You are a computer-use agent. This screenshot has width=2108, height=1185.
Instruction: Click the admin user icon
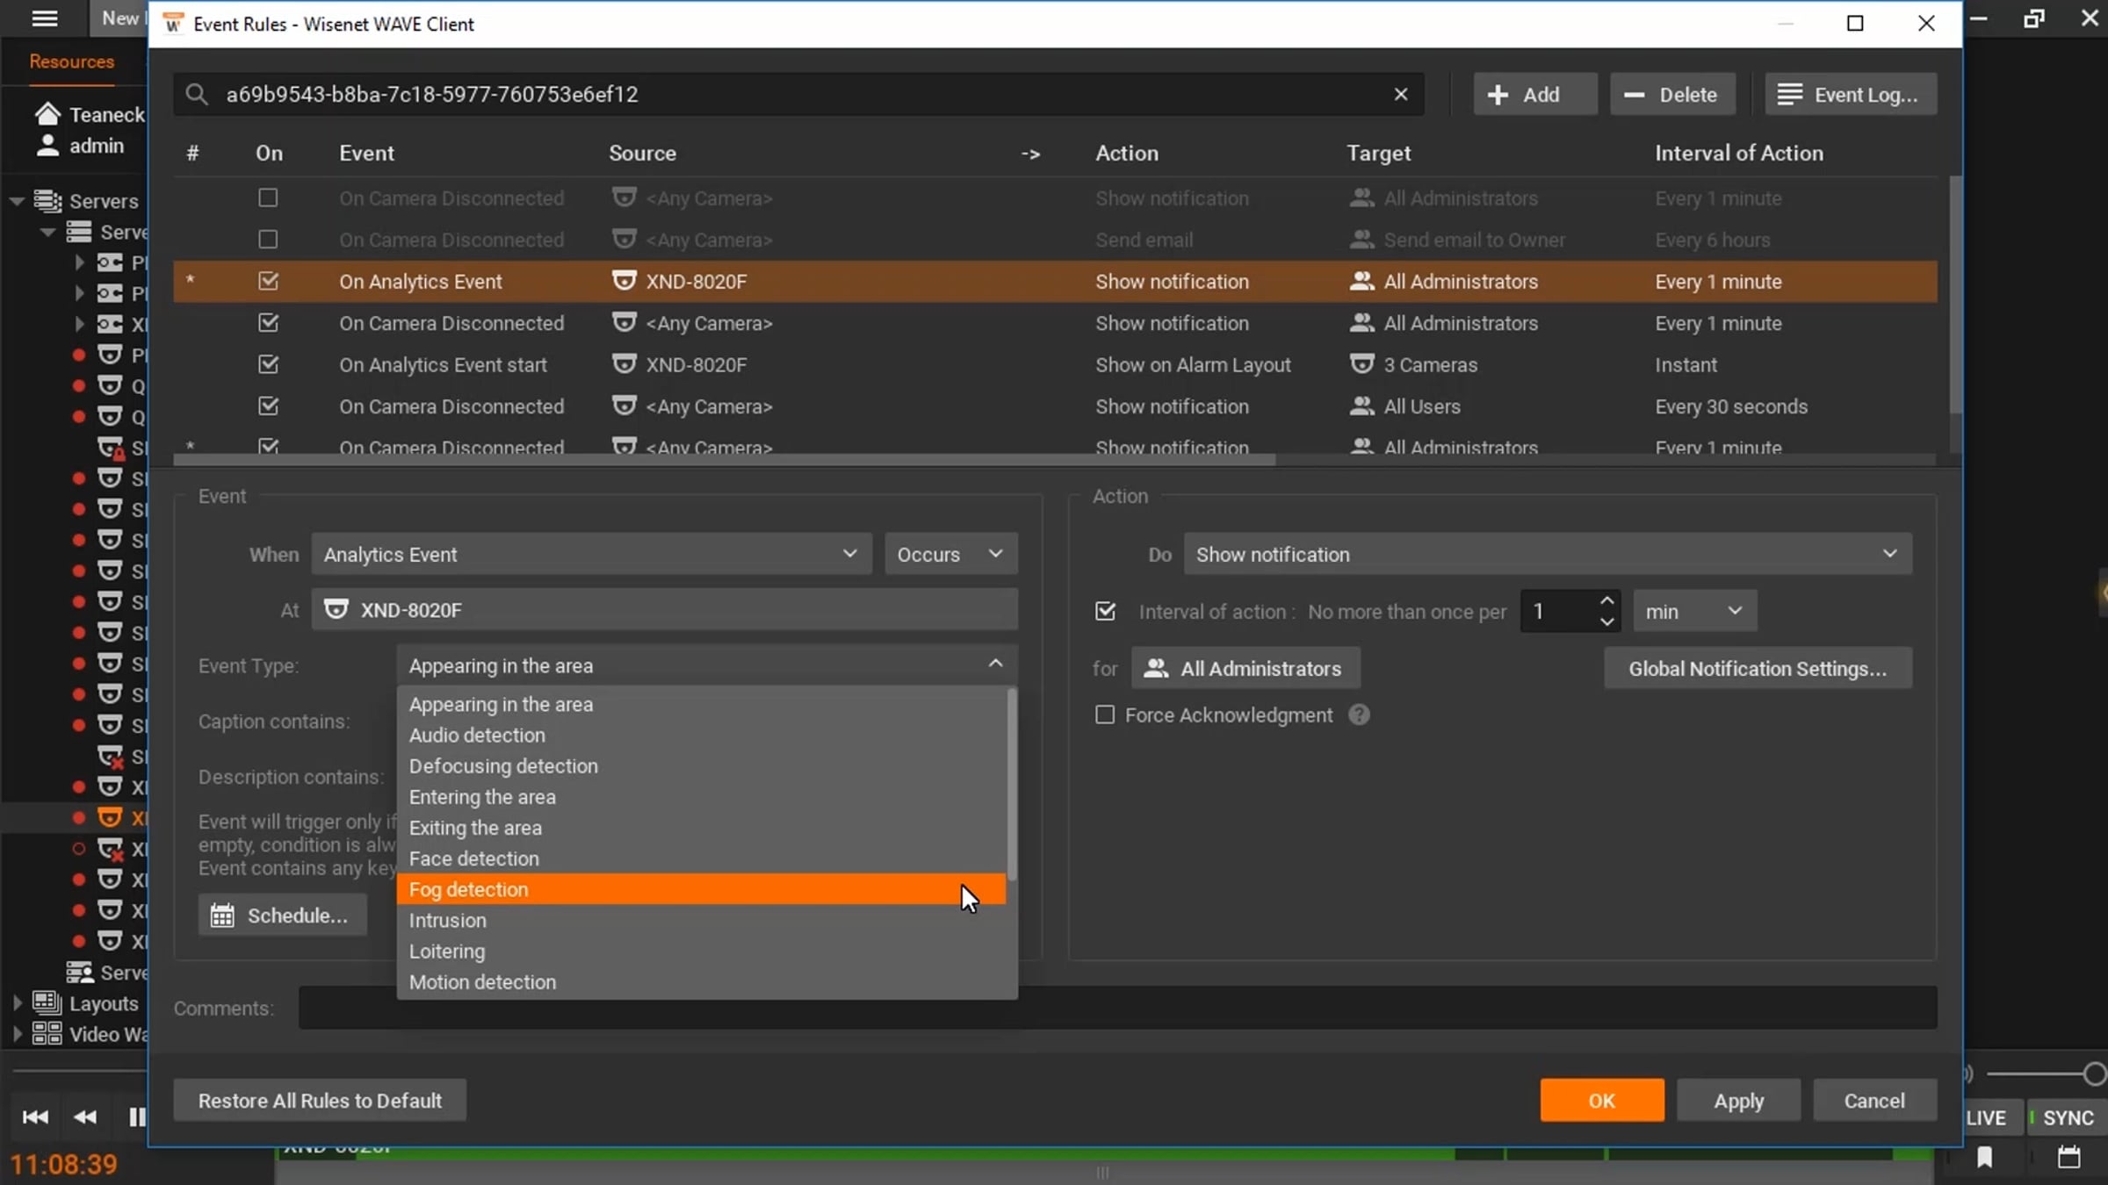tap(47, 145)
